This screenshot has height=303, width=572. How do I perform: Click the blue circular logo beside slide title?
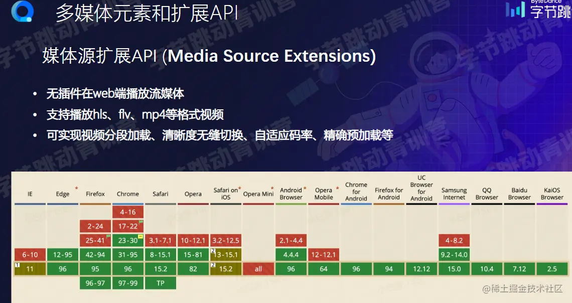click(23, 11)
